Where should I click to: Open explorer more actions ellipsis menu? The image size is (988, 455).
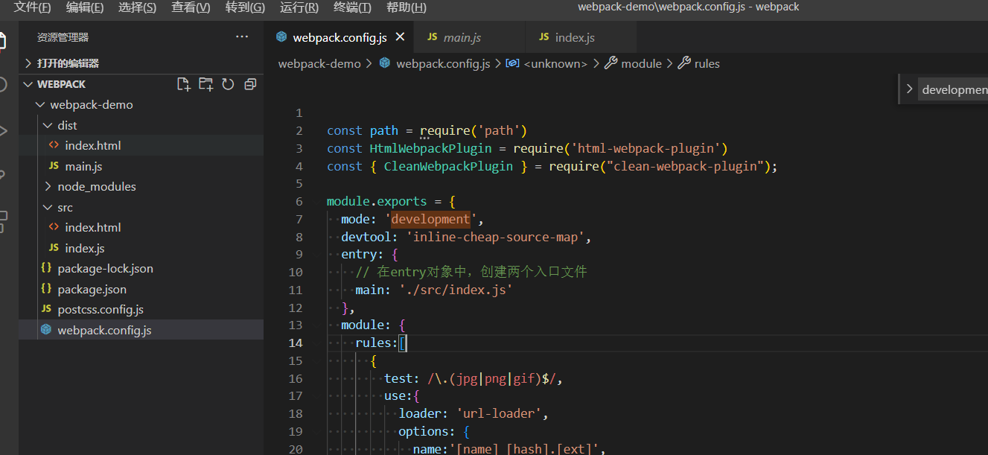[x=242, y=36]
